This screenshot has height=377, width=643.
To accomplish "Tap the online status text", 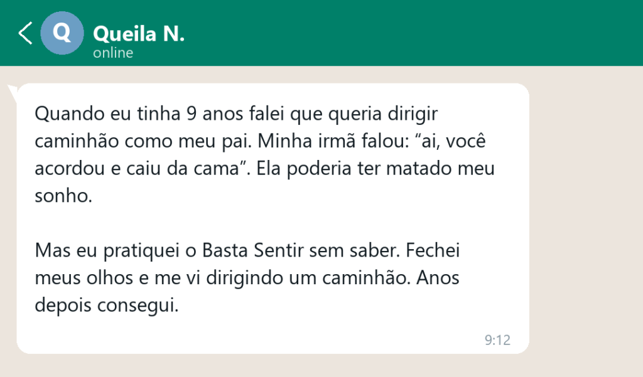I will point(113,53).
